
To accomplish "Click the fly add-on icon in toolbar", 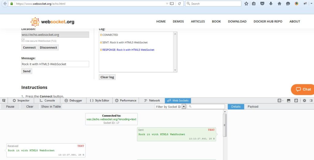I will coord(305,3).
